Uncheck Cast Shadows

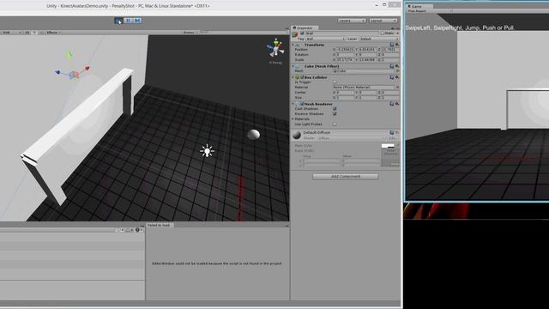335,109
